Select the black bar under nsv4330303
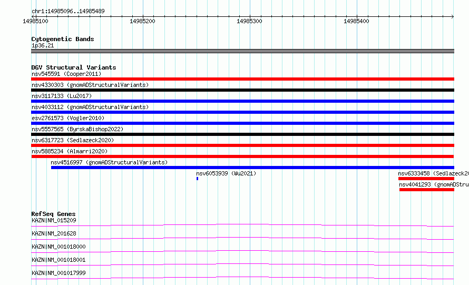The height and width of the screenshot is (285, 469). [x=242, y=90]
